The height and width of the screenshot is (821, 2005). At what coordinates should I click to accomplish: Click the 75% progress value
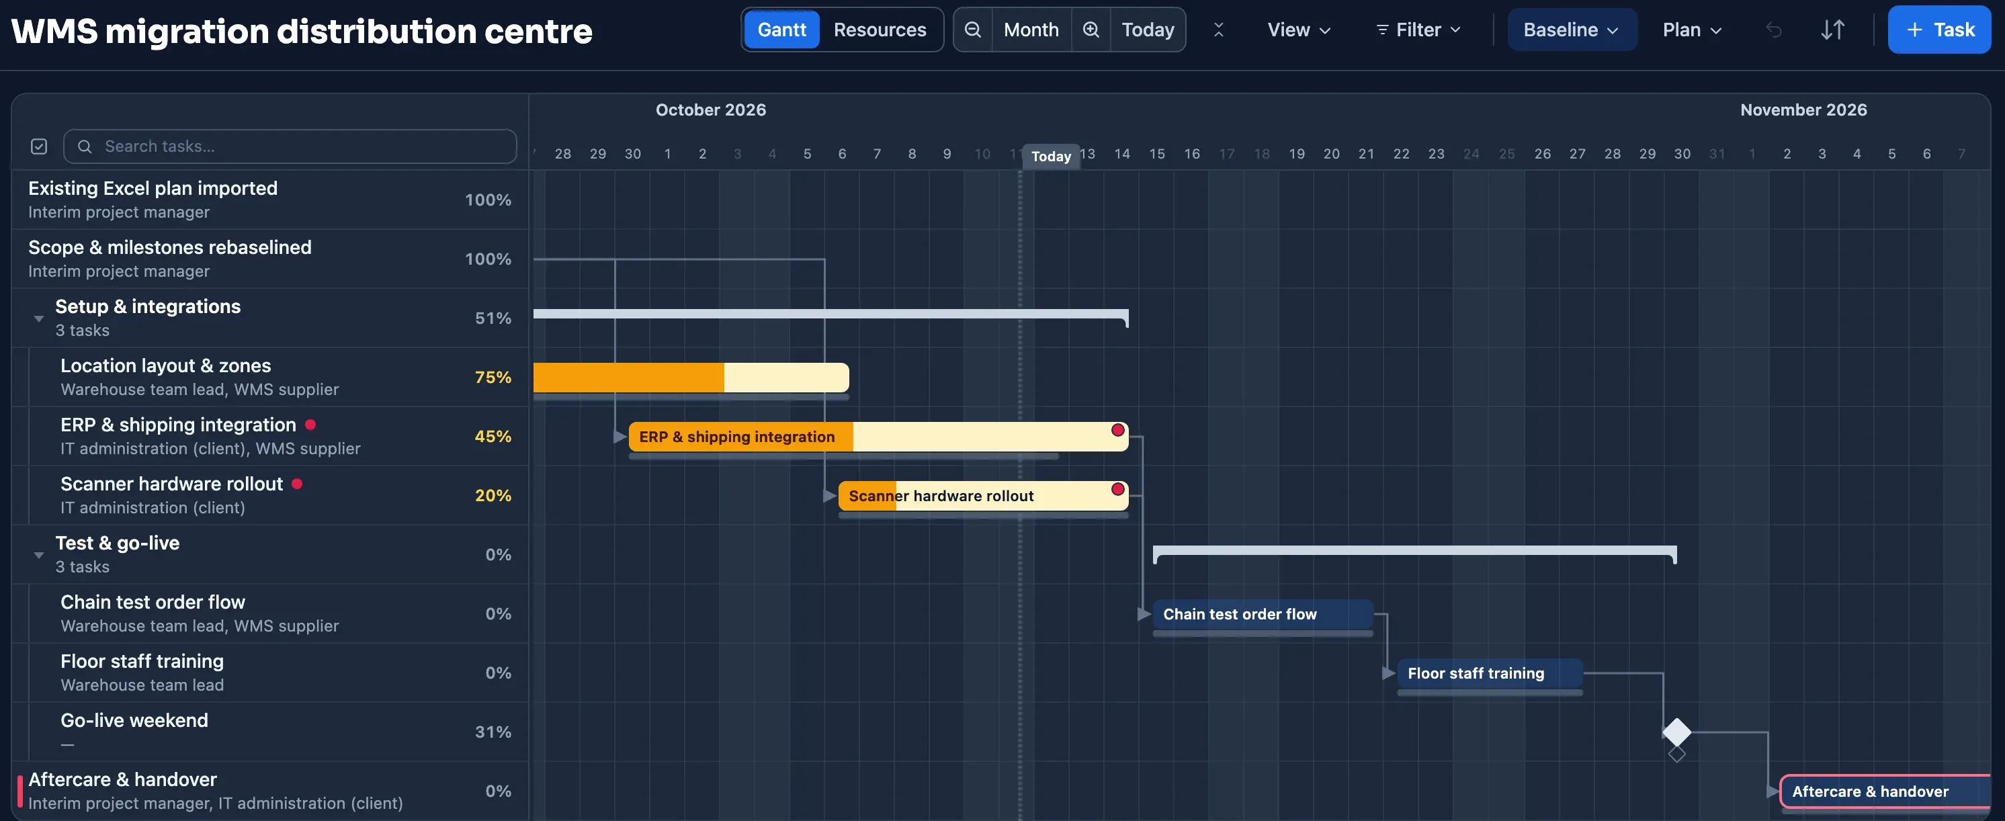tap(493, 378)
